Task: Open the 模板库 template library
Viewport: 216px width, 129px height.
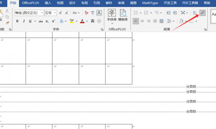Action: tap(123, 15)
